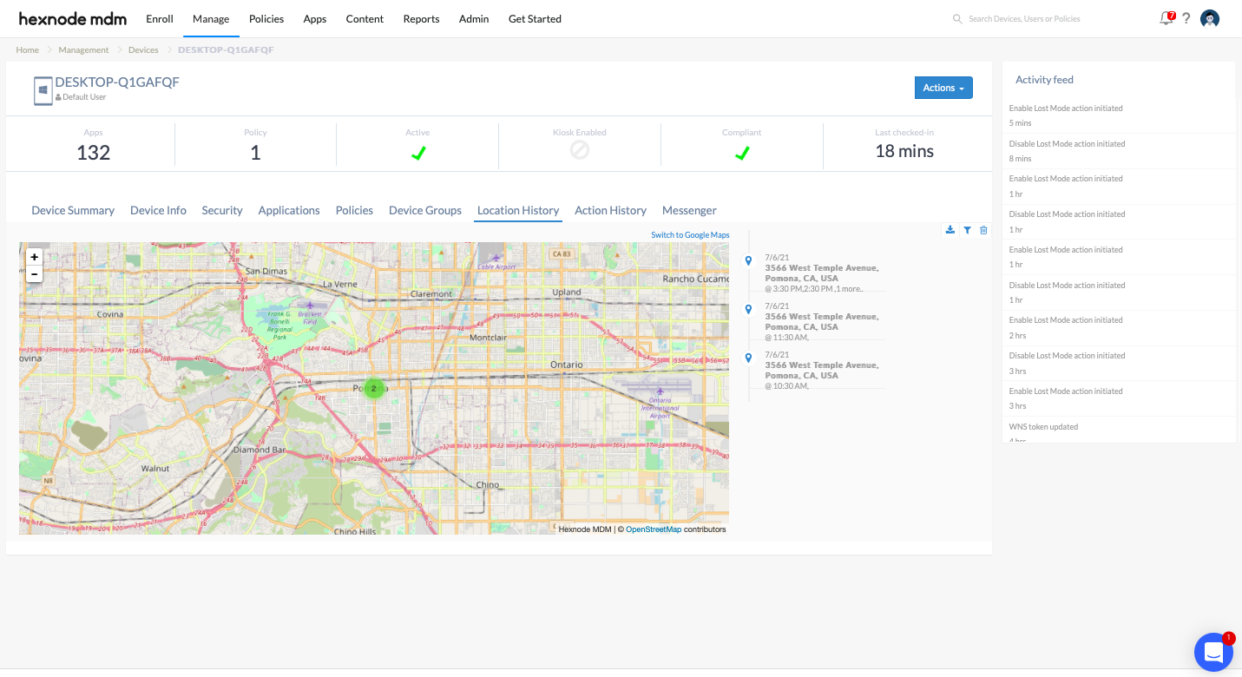Click the 3:30 PM location pin
Image resolution: width=1242 pixels, height=677 pixels.
click(x=748, y=260)
